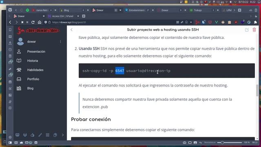
Task: Open the Vivaldi main menu
Action: point(10,10)
